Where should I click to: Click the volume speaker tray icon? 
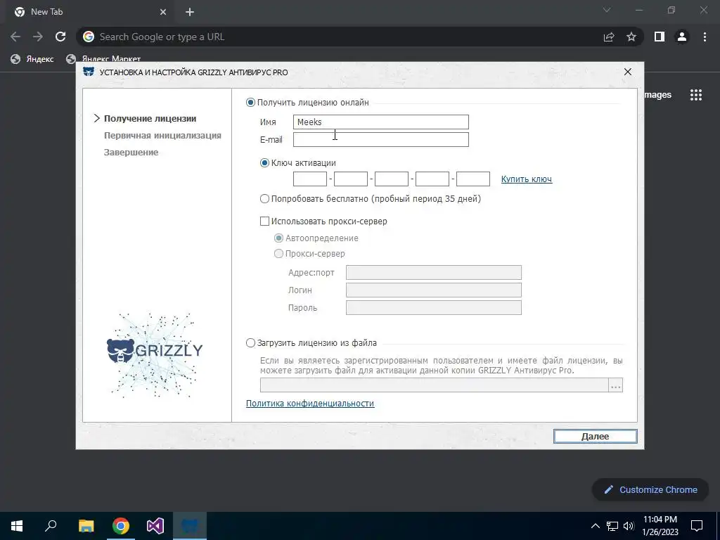coord(629,526)
